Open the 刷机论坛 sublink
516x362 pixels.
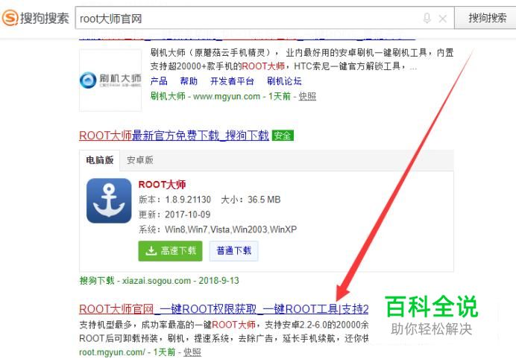(x=284, y=81)
